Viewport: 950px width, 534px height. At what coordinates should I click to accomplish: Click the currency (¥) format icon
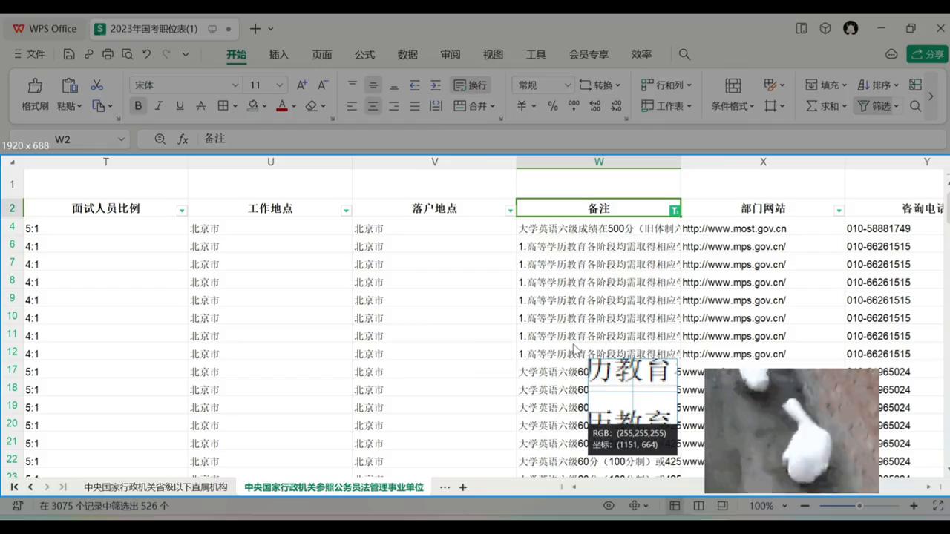(522, 105)
